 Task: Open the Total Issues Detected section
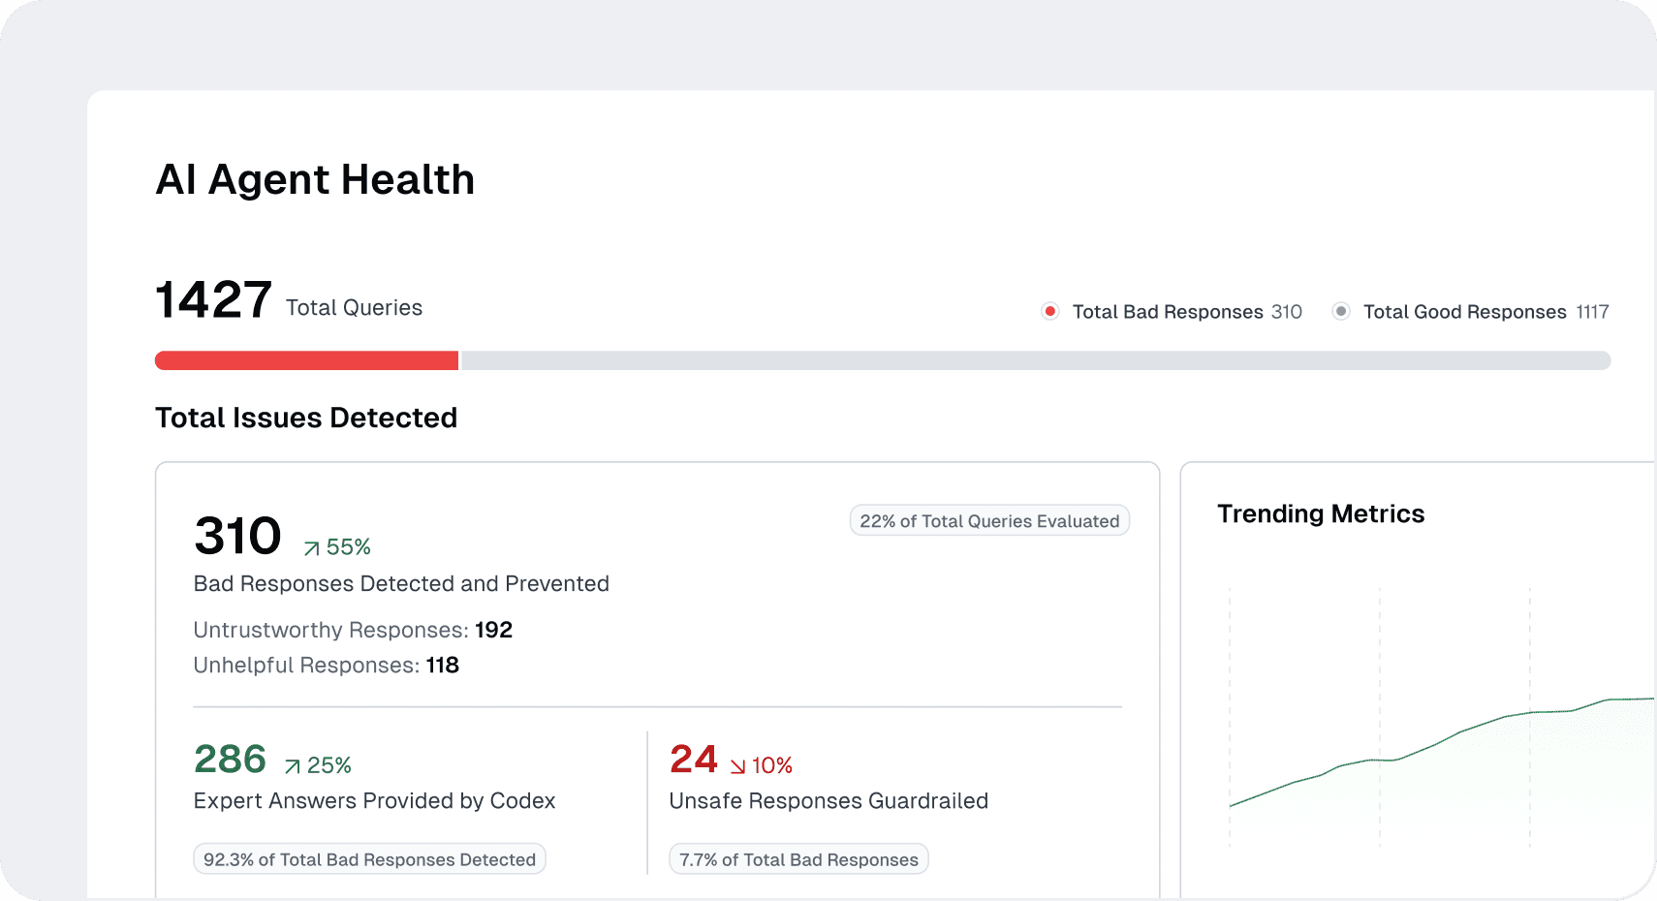pyautogui.click(x=306, y=418)
